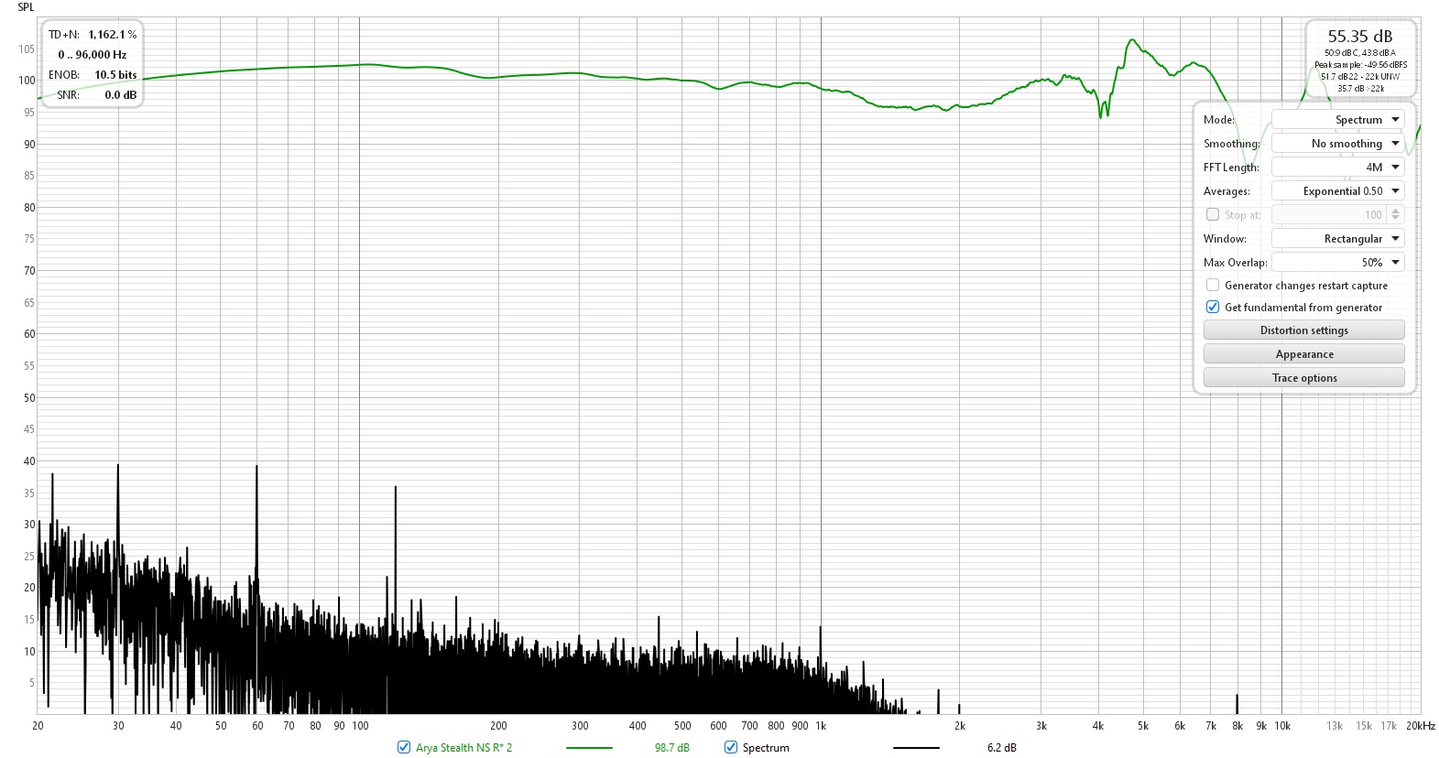Click the black Spectrum trace line sample
This screenshot has height=758, width=1439.
click(916, 748)
